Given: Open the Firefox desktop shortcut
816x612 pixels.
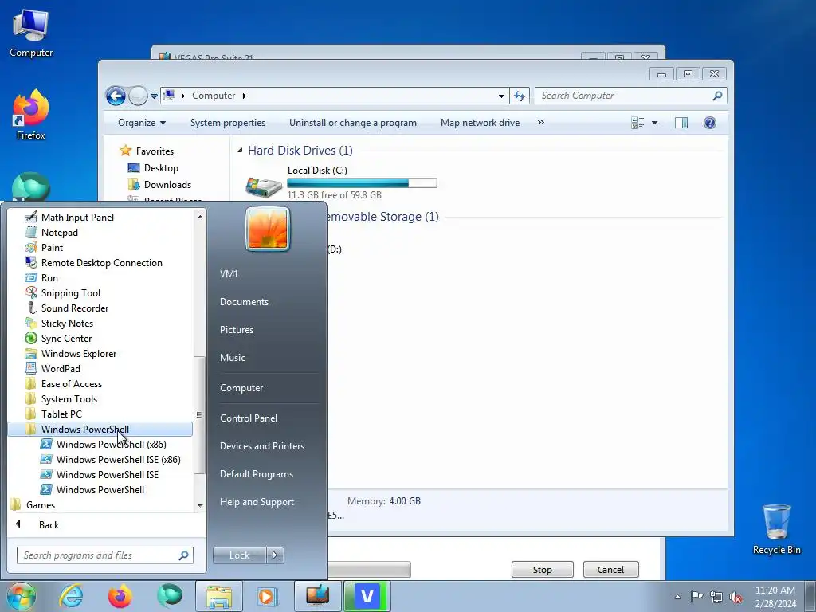Looking at the screenshot, I should point(31,116).
